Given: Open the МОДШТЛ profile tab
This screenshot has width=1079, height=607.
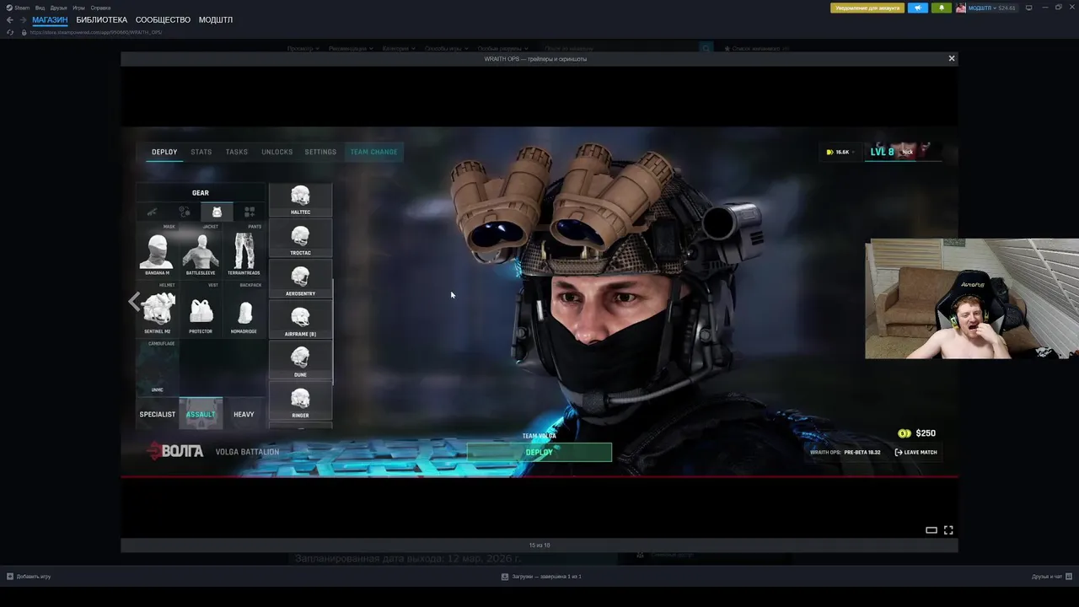Looking at the screenshot, I should pyautogui.click(x=216, y=19).
